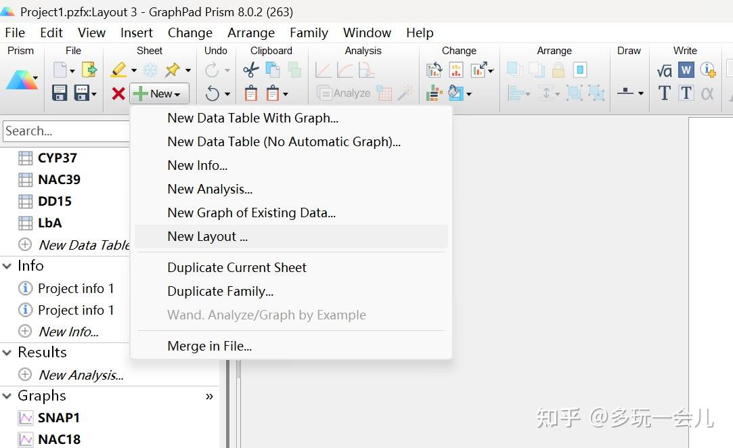Click the resize graph icon with diagonal arrows

point(479,70)
